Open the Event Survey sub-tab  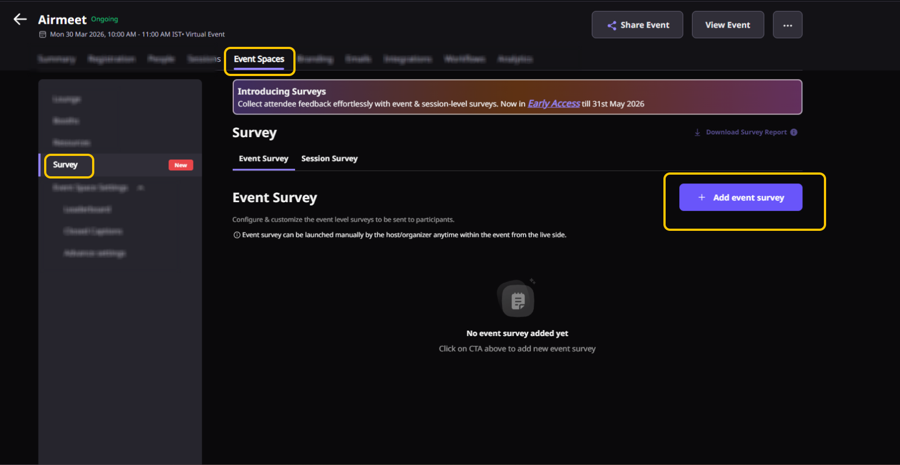point(264,159)
